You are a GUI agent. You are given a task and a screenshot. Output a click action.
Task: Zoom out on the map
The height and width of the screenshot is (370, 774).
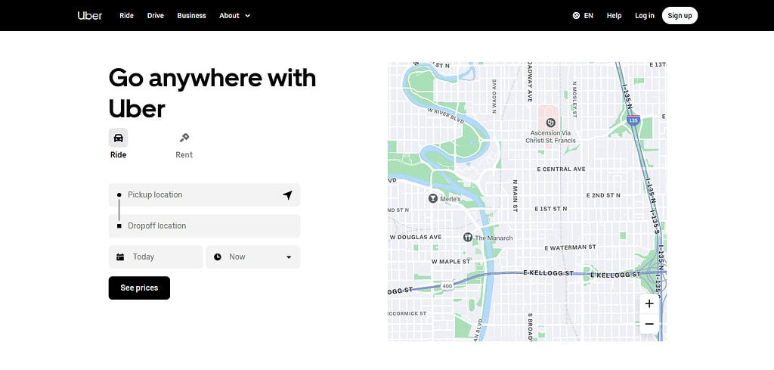649,324
